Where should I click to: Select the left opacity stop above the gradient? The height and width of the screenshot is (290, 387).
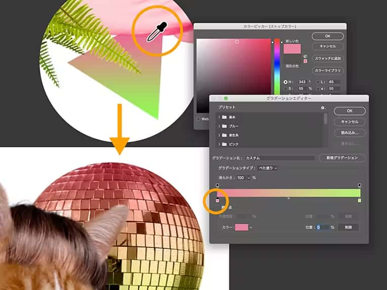pos(217,185)
